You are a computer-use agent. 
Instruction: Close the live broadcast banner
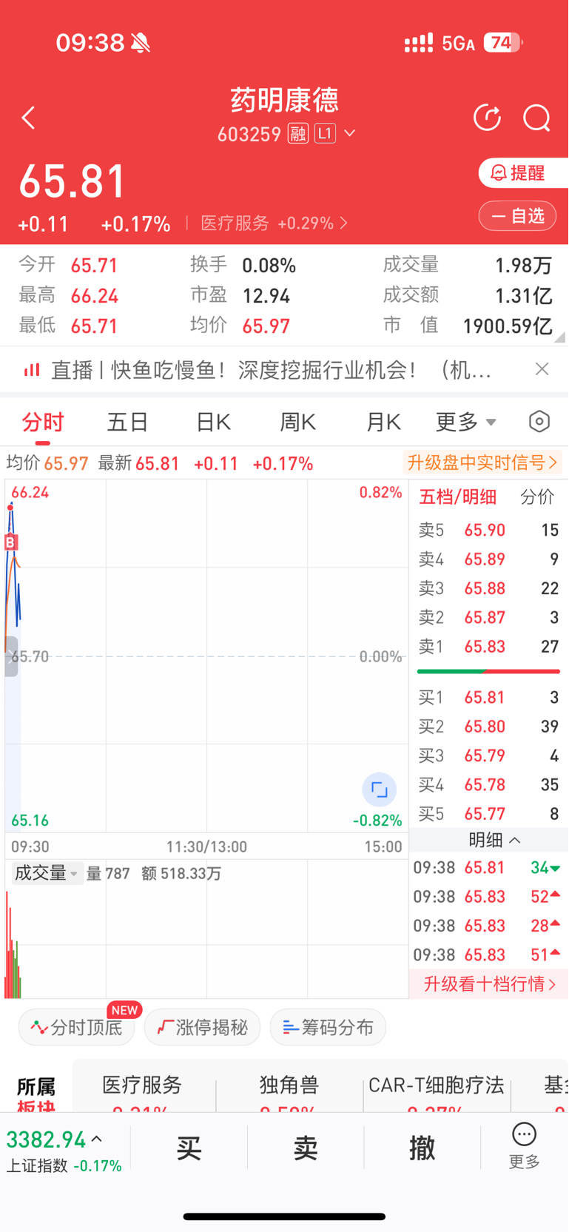[x=542, y=369]
